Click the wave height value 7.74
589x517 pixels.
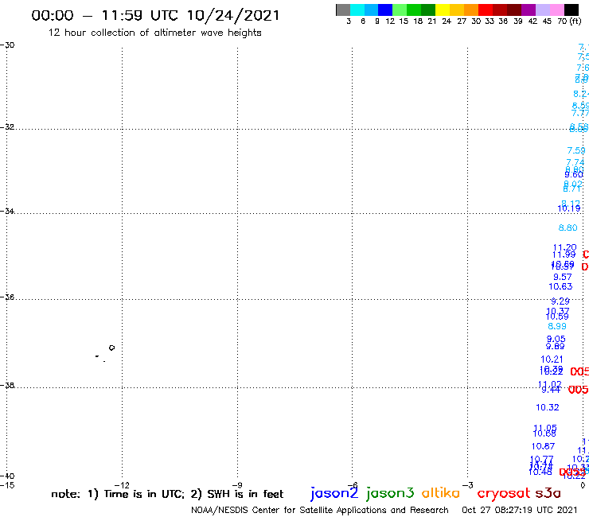pyautogui.click(x=575, y=162)
